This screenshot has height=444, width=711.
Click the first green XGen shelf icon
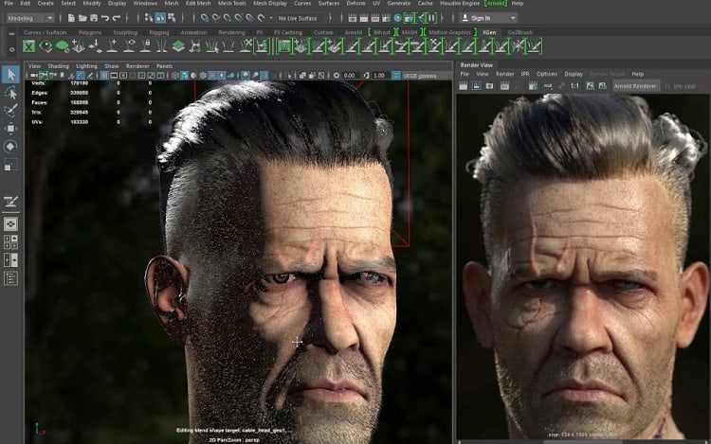pyautogui.click(x=29, y=46)
